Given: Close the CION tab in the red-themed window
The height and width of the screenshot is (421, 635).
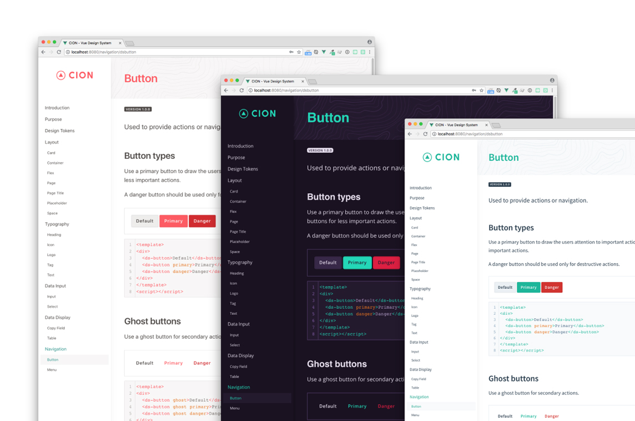Looking at the screenshot, I should pos(120,43).
